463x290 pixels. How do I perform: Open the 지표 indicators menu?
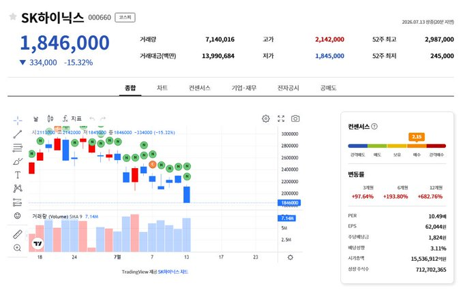click(x=72, y=118)
